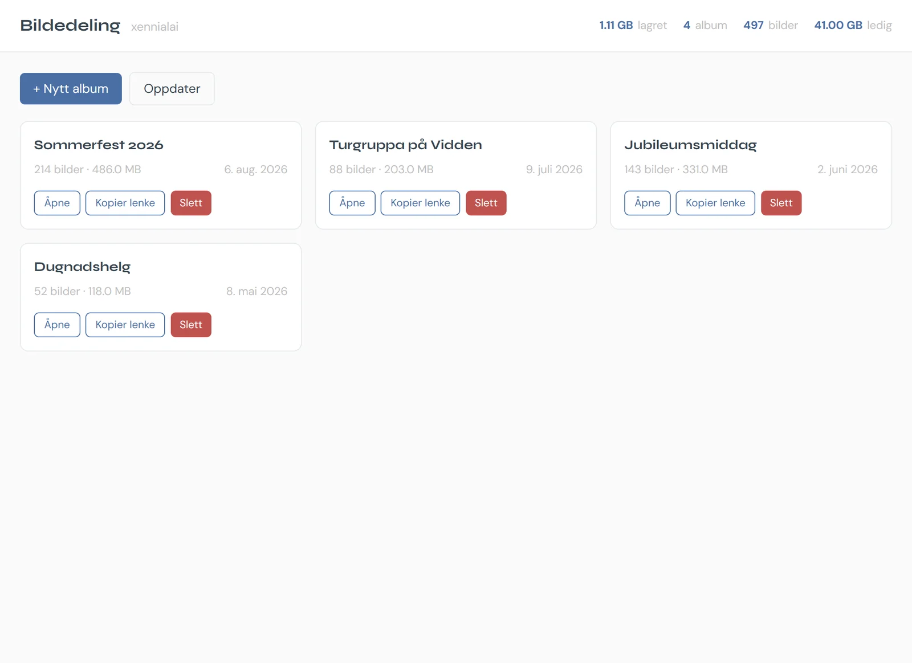Click the Oppdater button
The height and width of the screenshot is (663, 912).
click(x=172, y=89)
